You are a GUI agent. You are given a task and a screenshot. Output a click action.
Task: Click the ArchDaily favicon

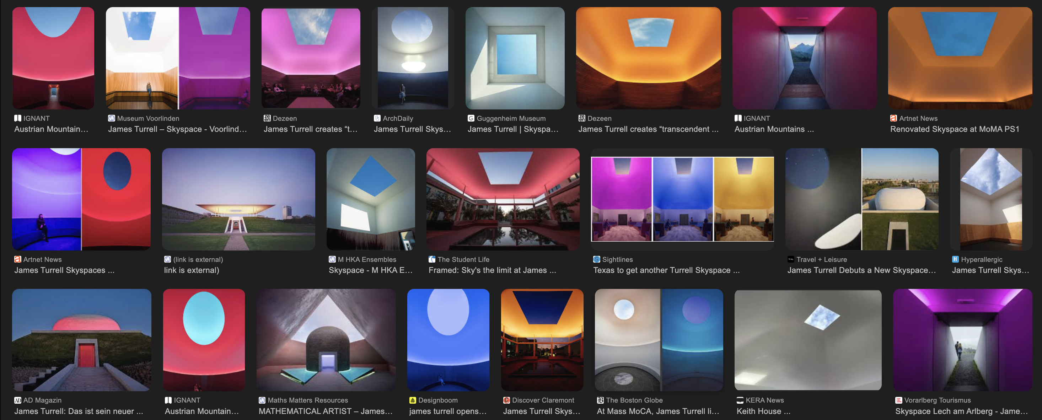click(x=377, y=118)
